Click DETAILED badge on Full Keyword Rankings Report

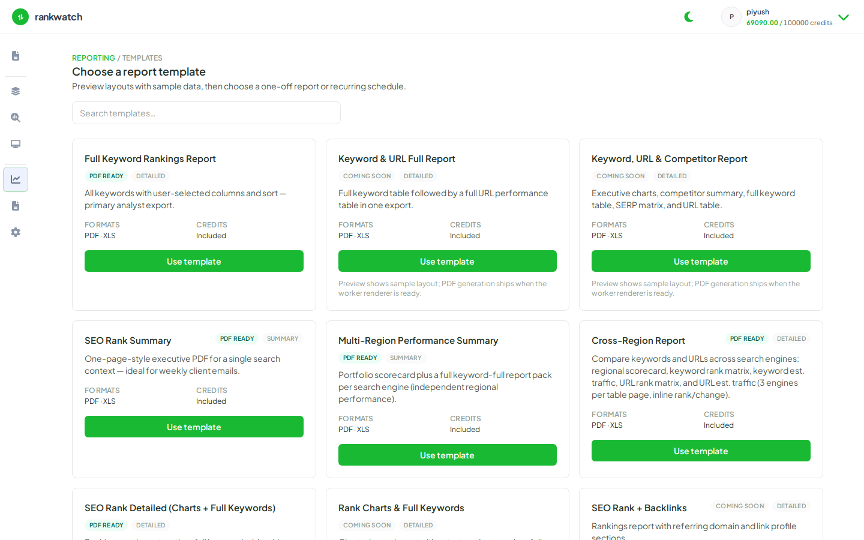pyautogui.click(x=151, y=176)
